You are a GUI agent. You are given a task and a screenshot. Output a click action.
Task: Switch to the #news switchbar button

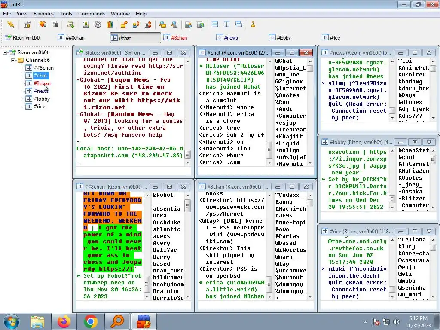241,38
